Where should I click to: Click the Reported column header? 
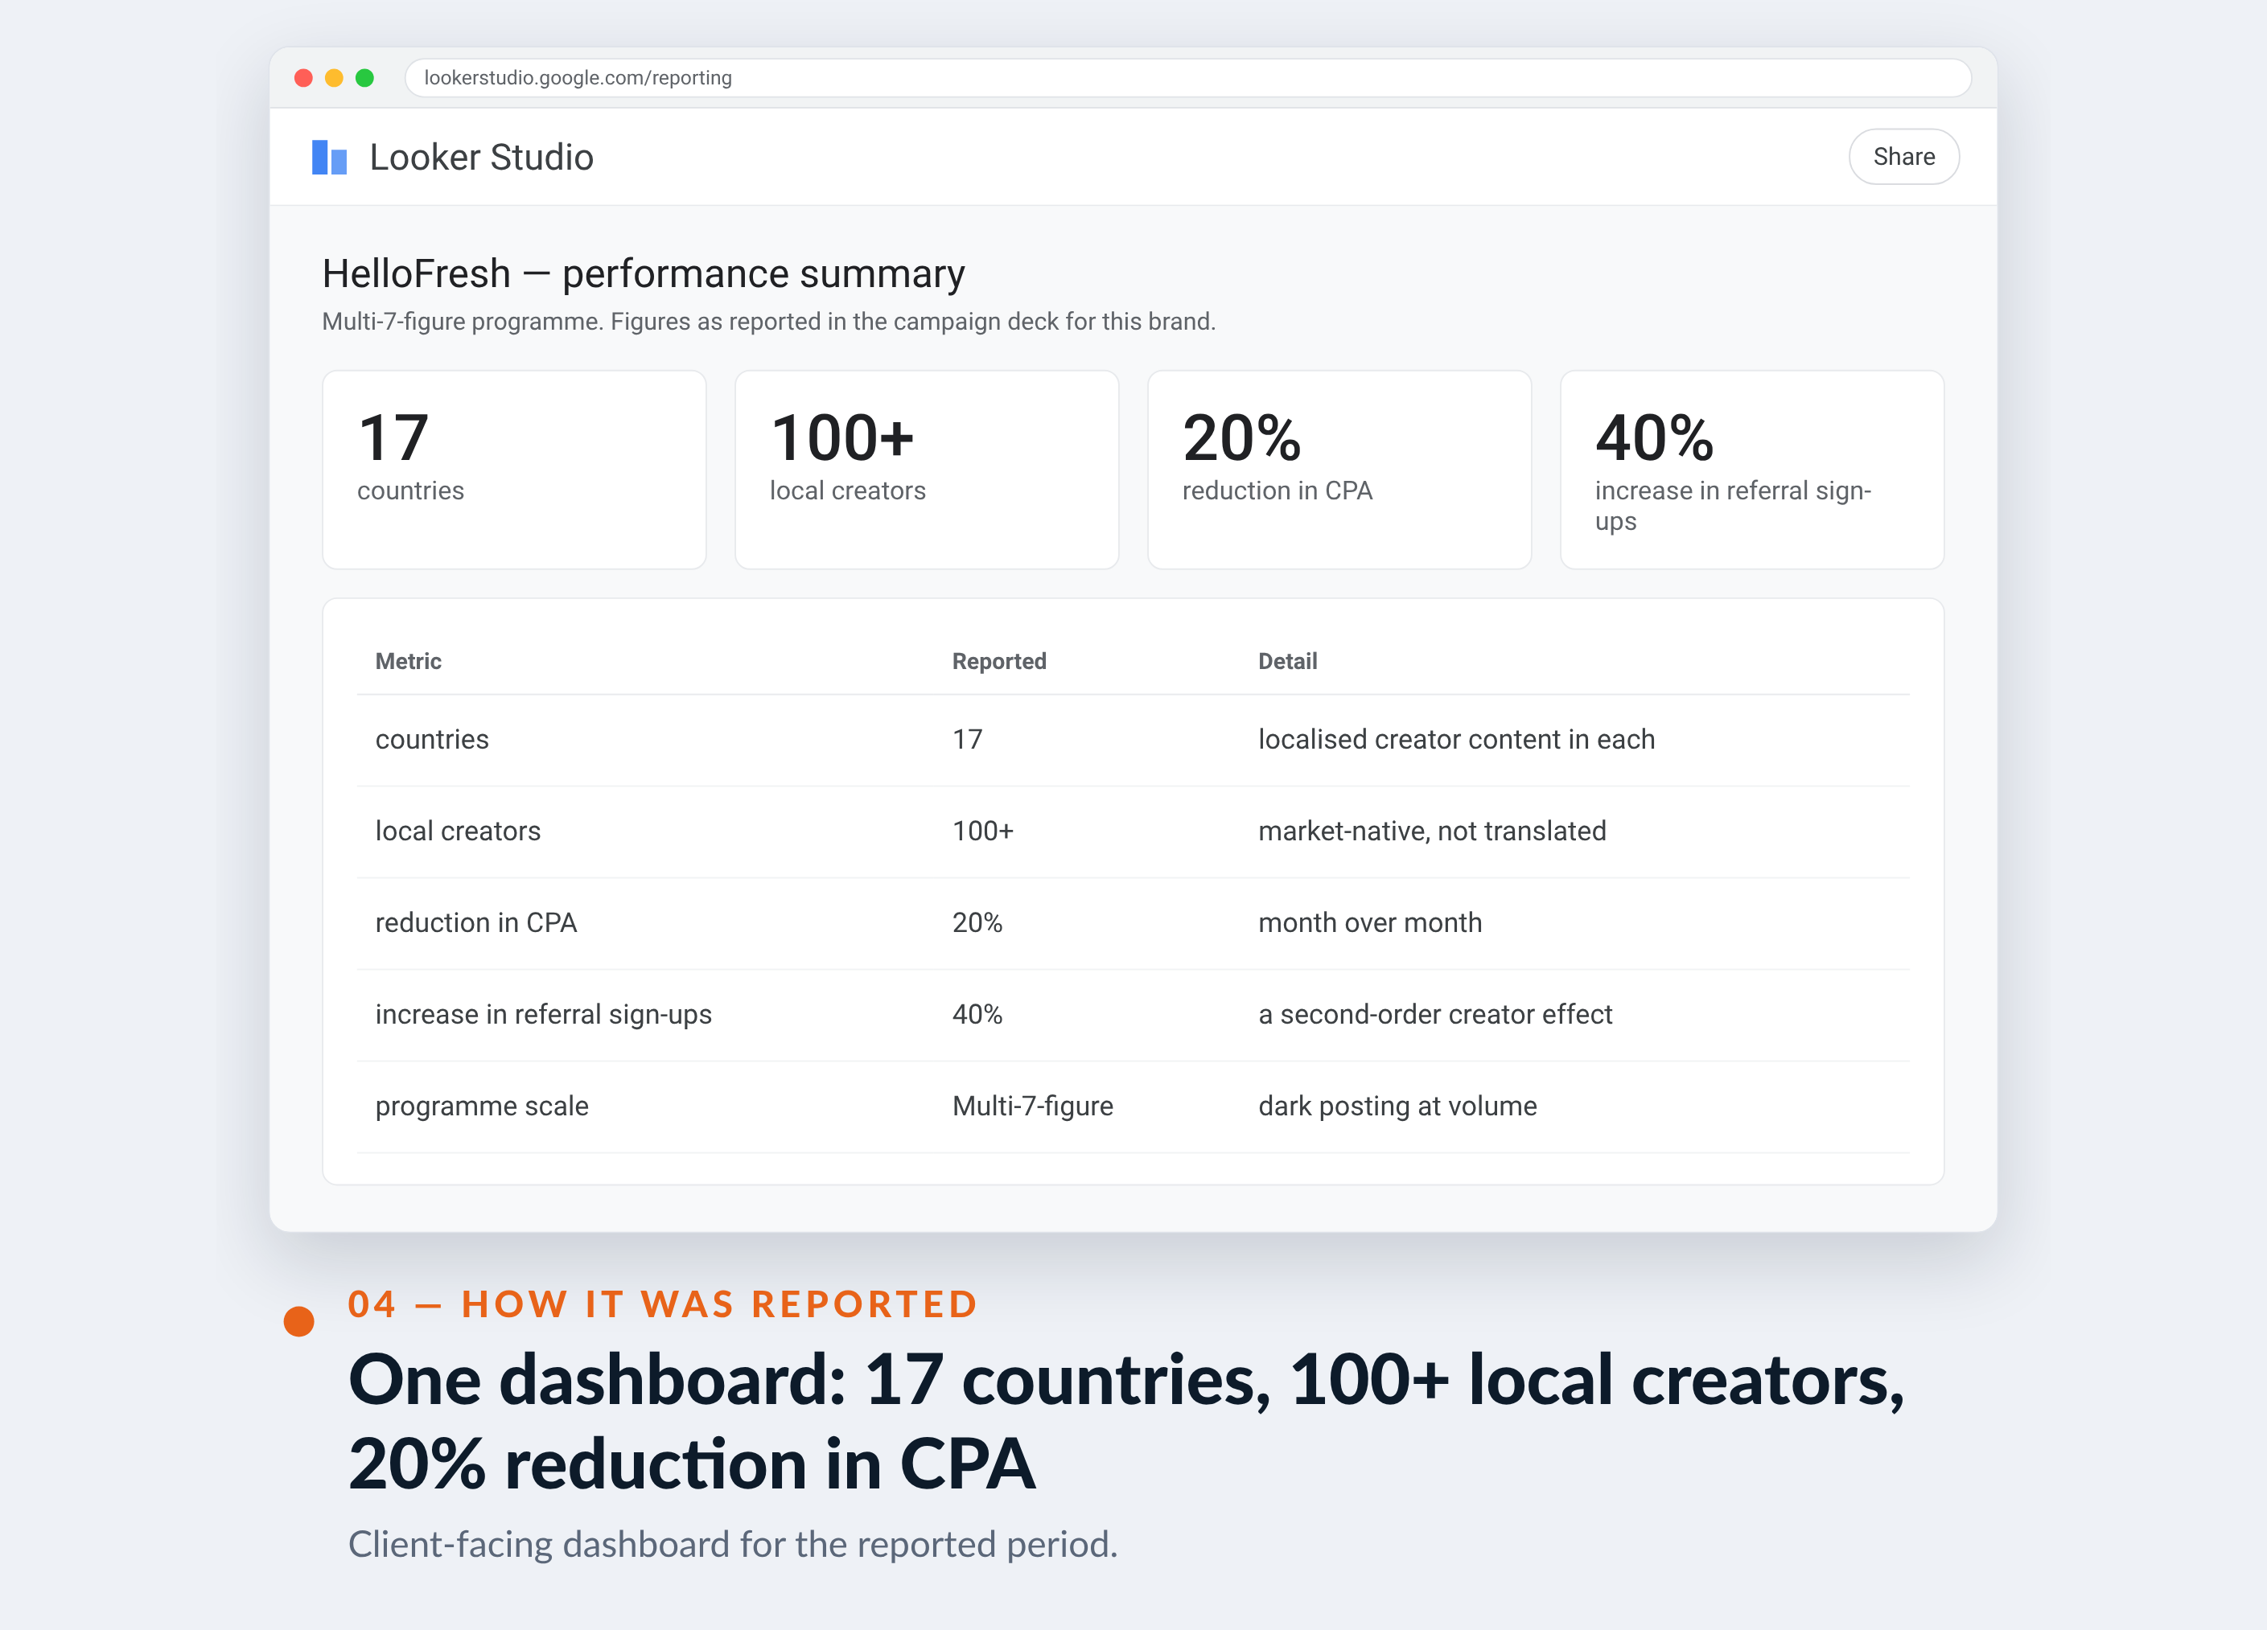(x=1000, y=660)
